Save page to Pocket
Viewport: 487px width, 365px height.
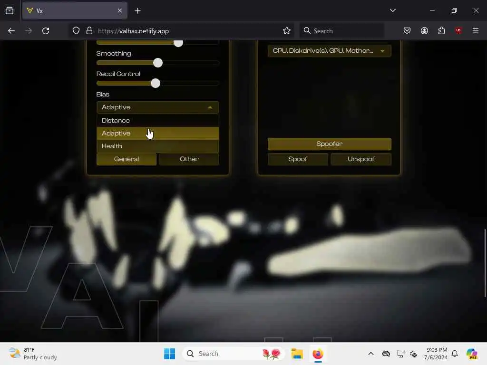(x=407, y=30)
